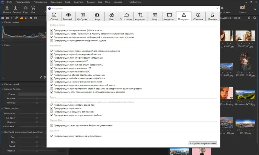The image size is (259, 155).
Task: Open the dropdown arrow next to Экспорт
Action: 19,8
